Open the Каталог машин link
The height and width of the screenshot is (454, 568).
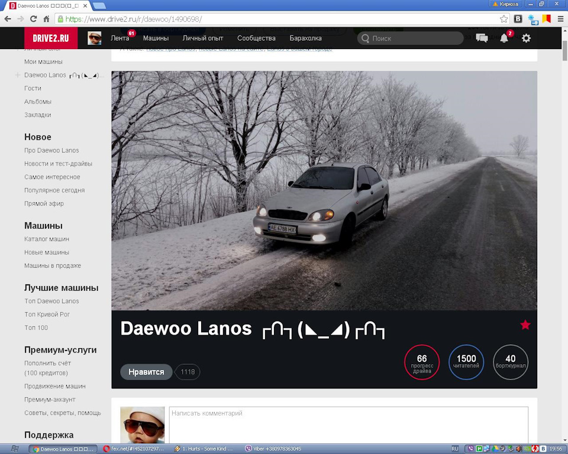pyautogui.click(x=47, y=239)
